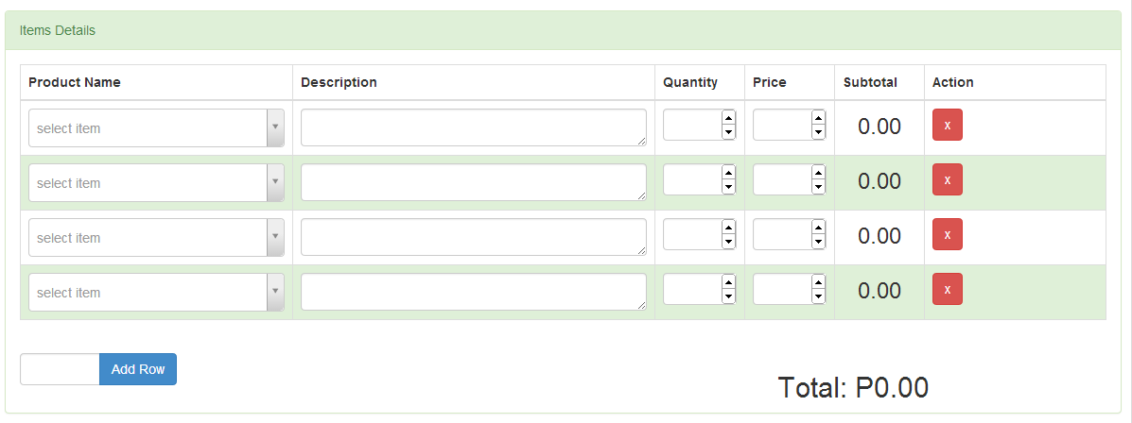Decrease price in the fourth row
This screenshot has height=423, width=1132.
click(818, 297)
